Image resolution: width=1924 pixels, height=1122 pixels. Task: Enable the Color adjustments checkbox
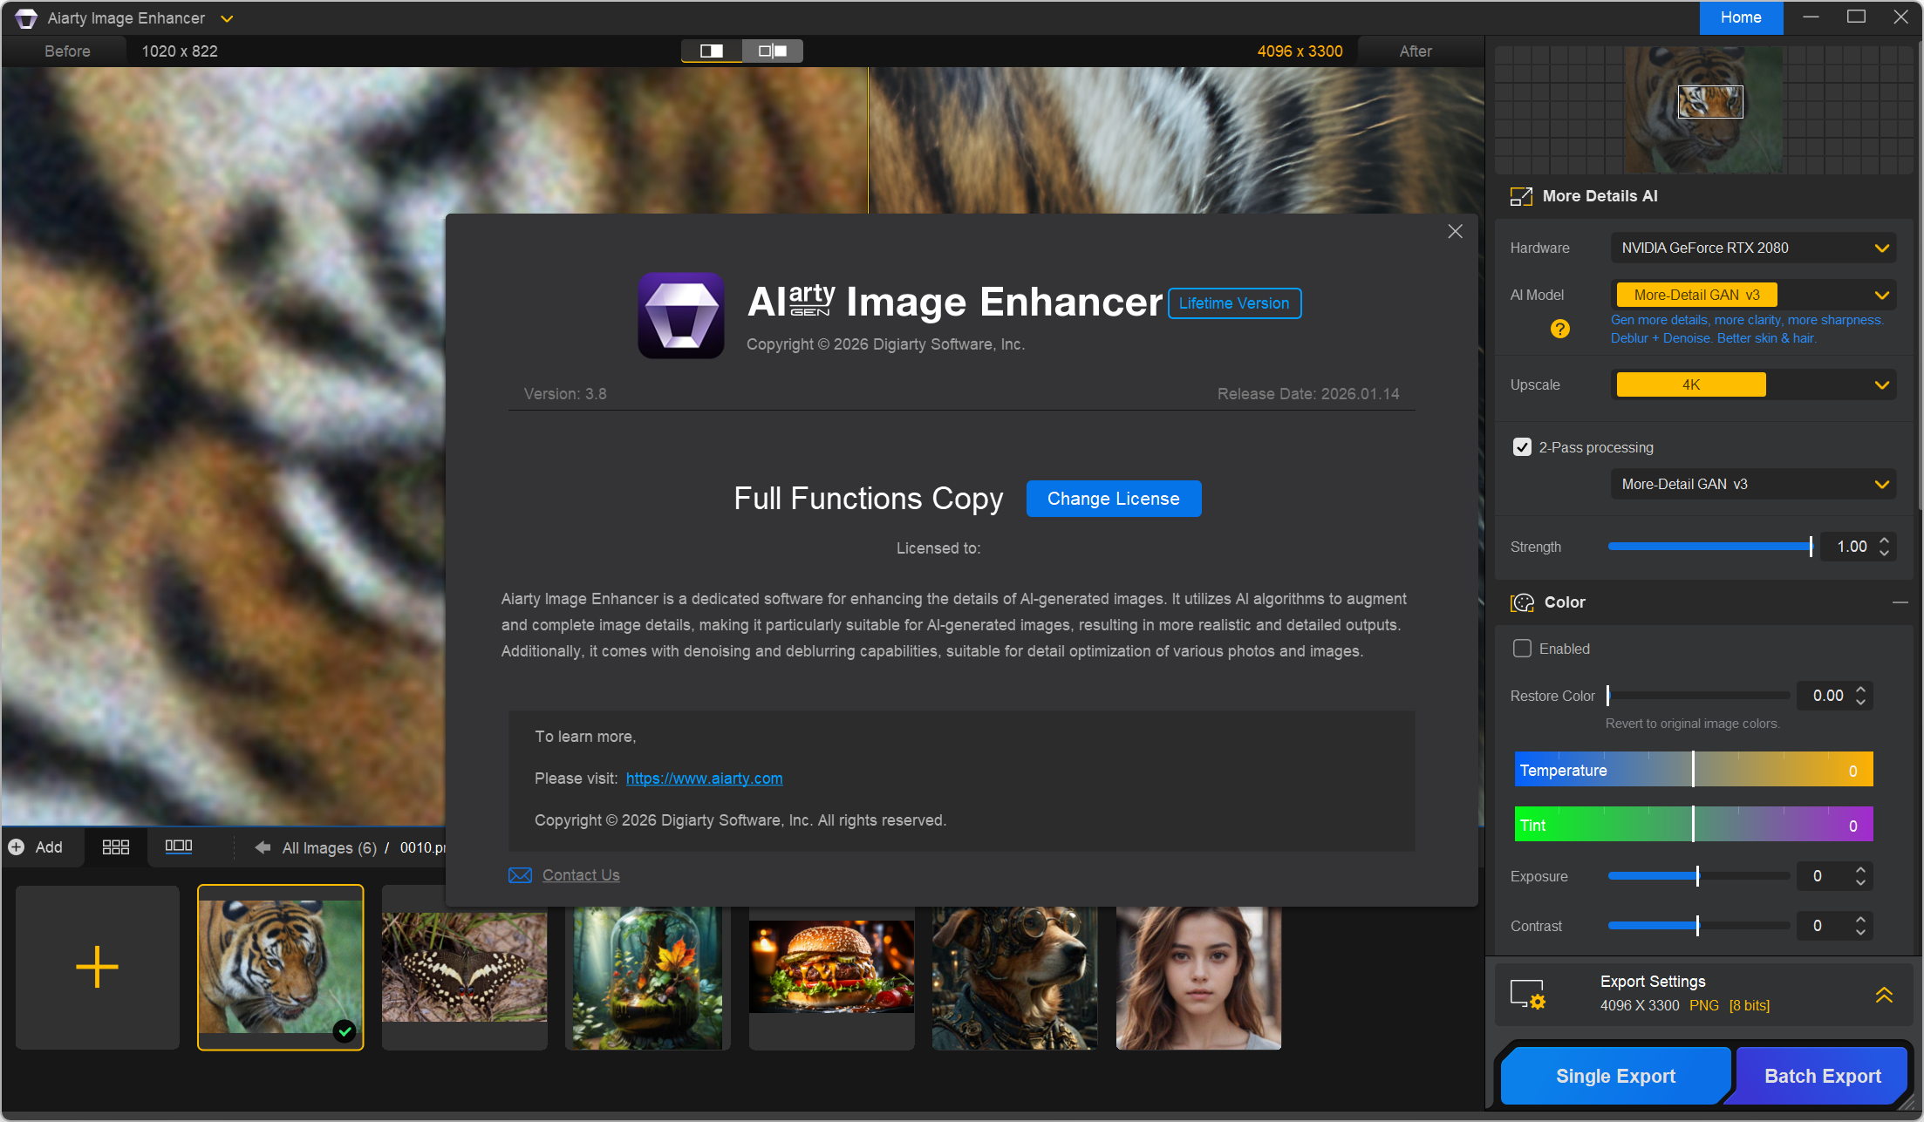(x=1522, y=649)
